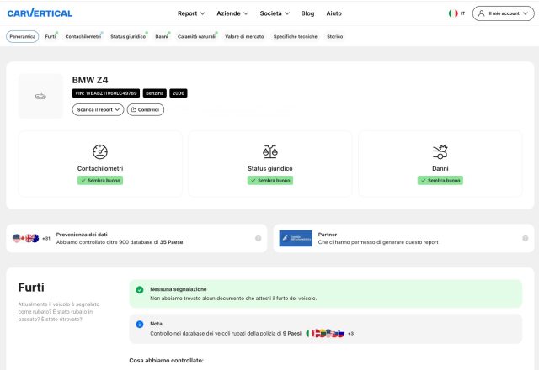Select the Danni tab

pos(161,36)
